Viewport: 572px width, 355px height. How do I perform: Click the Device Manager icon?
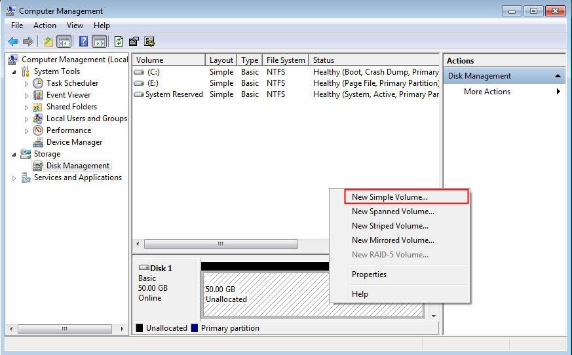[38, 142]
